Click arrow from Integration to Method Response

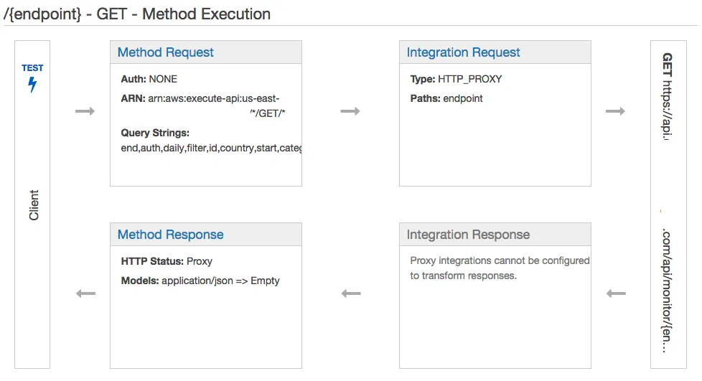351,293
